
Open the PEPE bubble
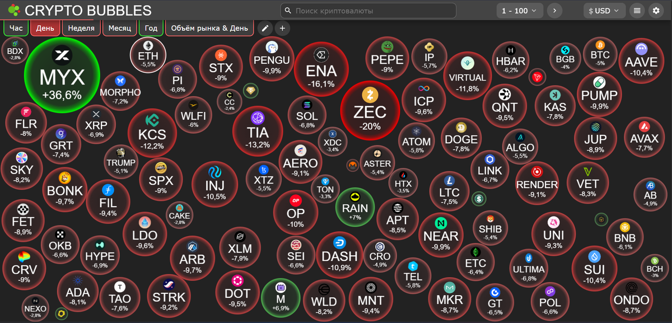tap(387, 58)
